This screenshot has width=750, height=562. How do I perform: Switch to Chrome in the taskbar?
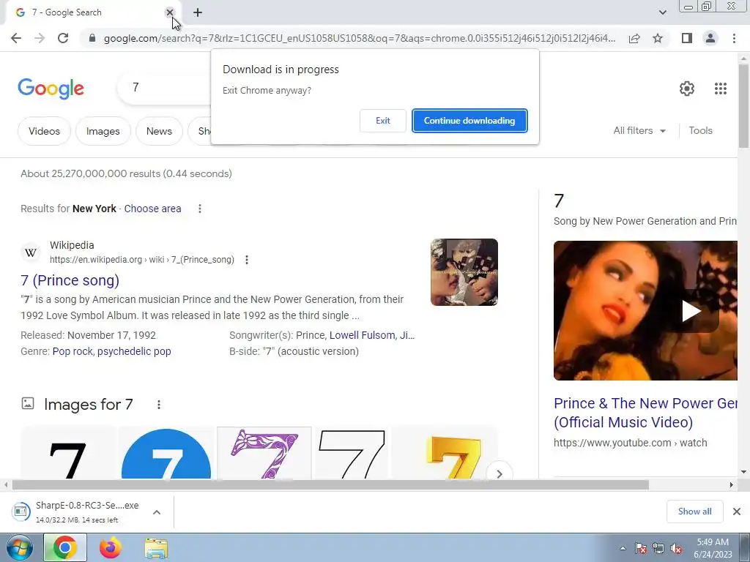tap(65, 547)
